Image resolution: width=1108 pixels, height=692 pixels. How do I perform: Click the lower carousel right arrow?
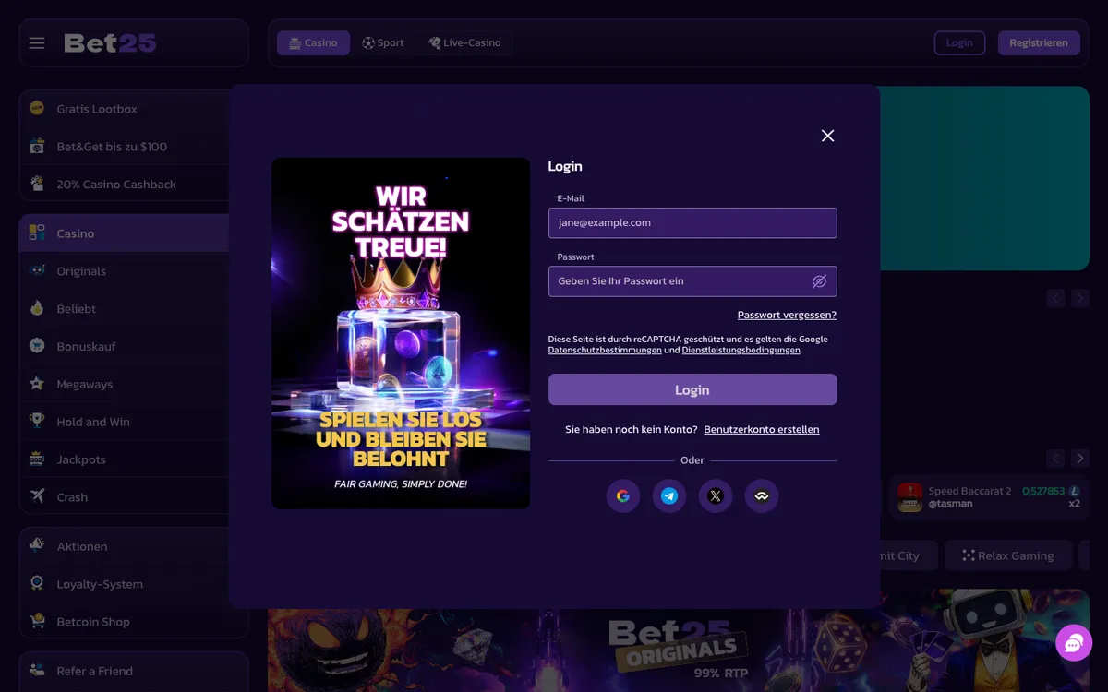click(x=1080, y=459)
